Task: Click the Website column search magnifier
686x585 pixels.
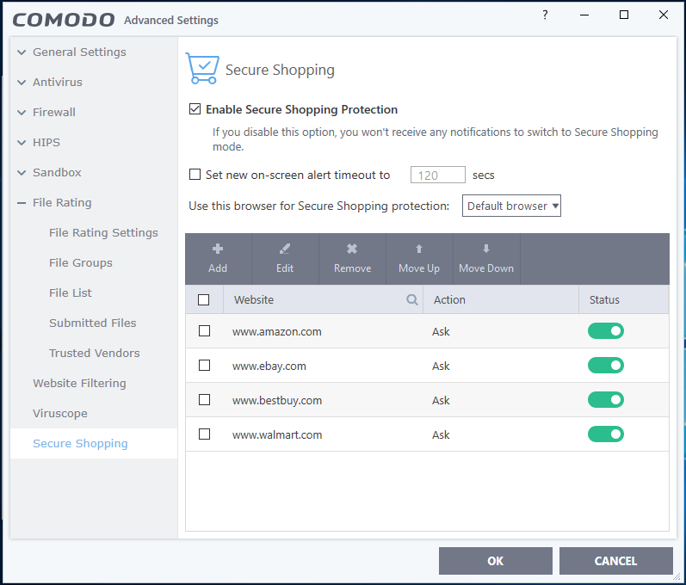Action: coord(412,300)
